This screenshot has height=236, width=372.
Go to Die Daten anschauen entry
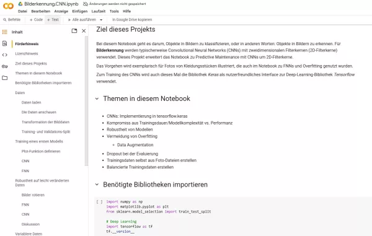click(x=39, y=112)
